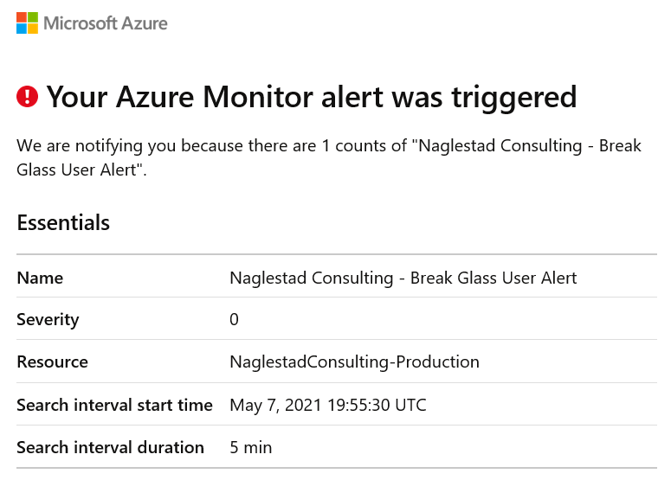Click the Microsoft four-square logo icon
Viewport: 671px width, 480px height.
(27, 23)
